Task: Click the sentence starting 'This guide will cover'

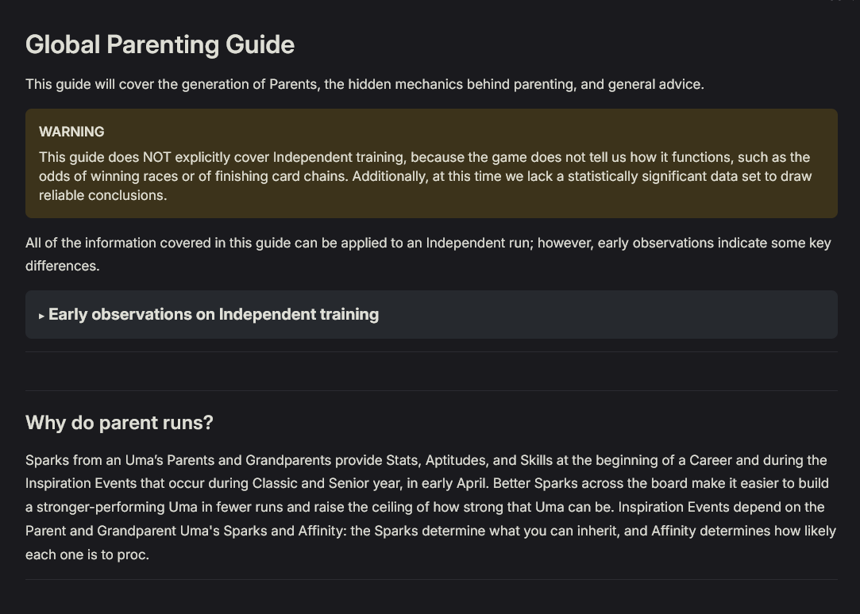Action: click(x=364, y=84)
